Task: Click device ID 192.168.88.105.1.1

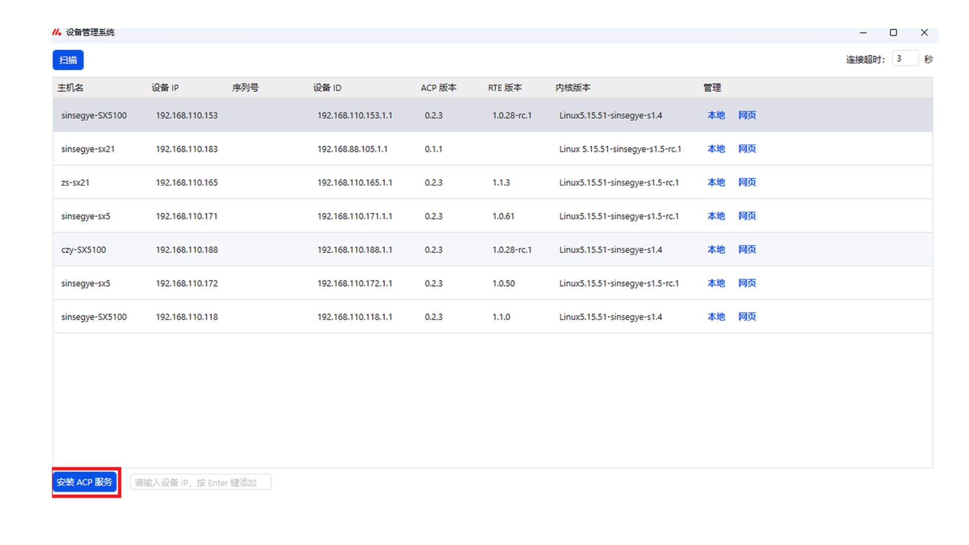Action: click(352, 149)
